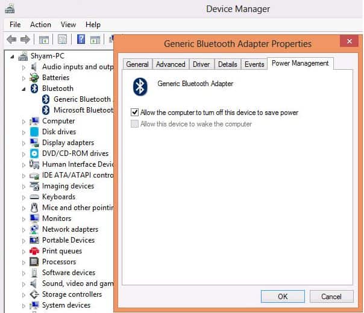The width and height of the screenshot is (364, 313).
Task: Click the Network adapters label
Action: 70,229
